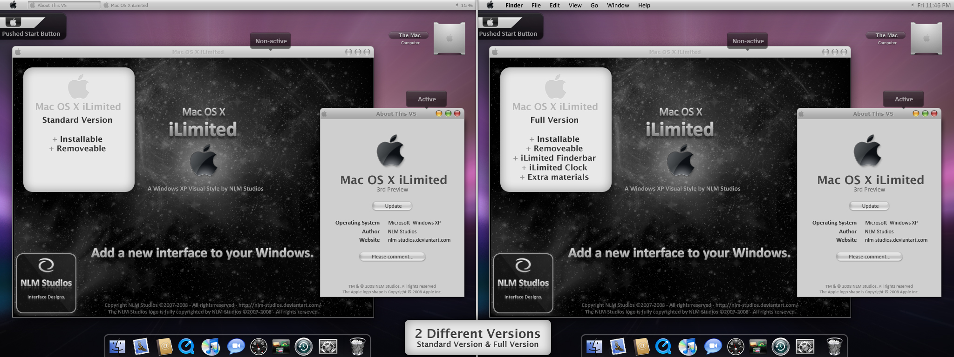Open Address Book in the Full Version dock
The width and height of the screenshot is (954, 357).
point(641,346)
